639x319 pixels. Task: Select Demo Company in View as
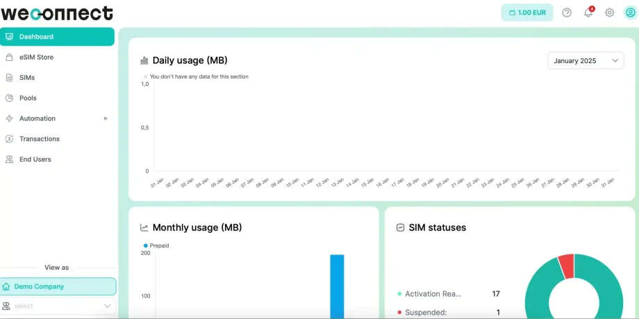[58, 286]
